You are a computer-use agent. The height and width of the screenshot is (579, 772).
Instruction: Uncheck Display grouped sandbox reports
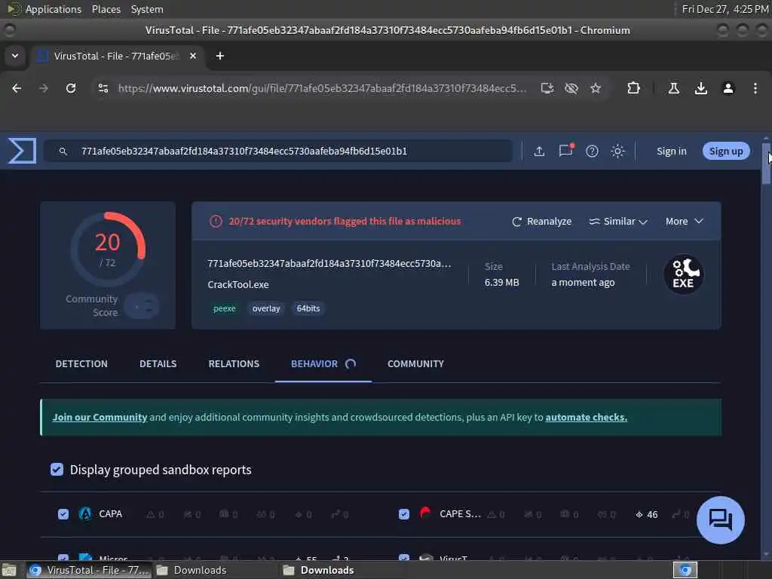point(57,469)
